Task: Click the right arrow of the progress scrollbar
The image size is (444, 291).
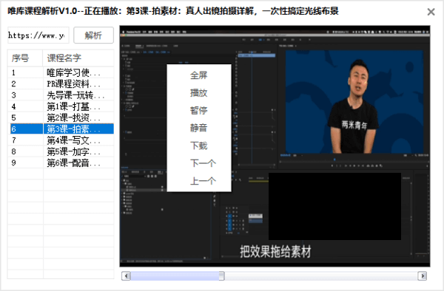Action: click(x=423, y=275)
